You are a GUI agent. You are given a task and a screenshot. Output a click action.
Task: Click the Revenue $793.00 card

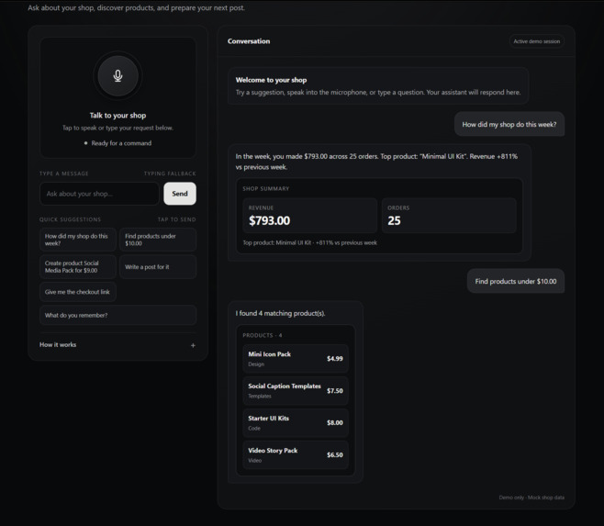point(309,216)
